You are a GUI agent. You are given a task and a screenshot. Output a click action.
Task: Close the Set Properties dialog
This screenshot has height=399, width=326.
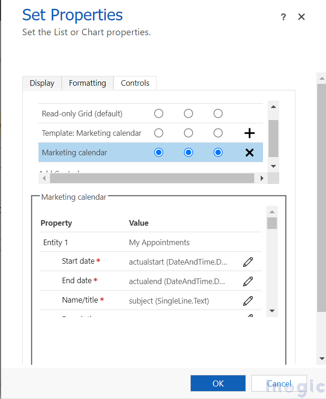[x=301, y=17]
